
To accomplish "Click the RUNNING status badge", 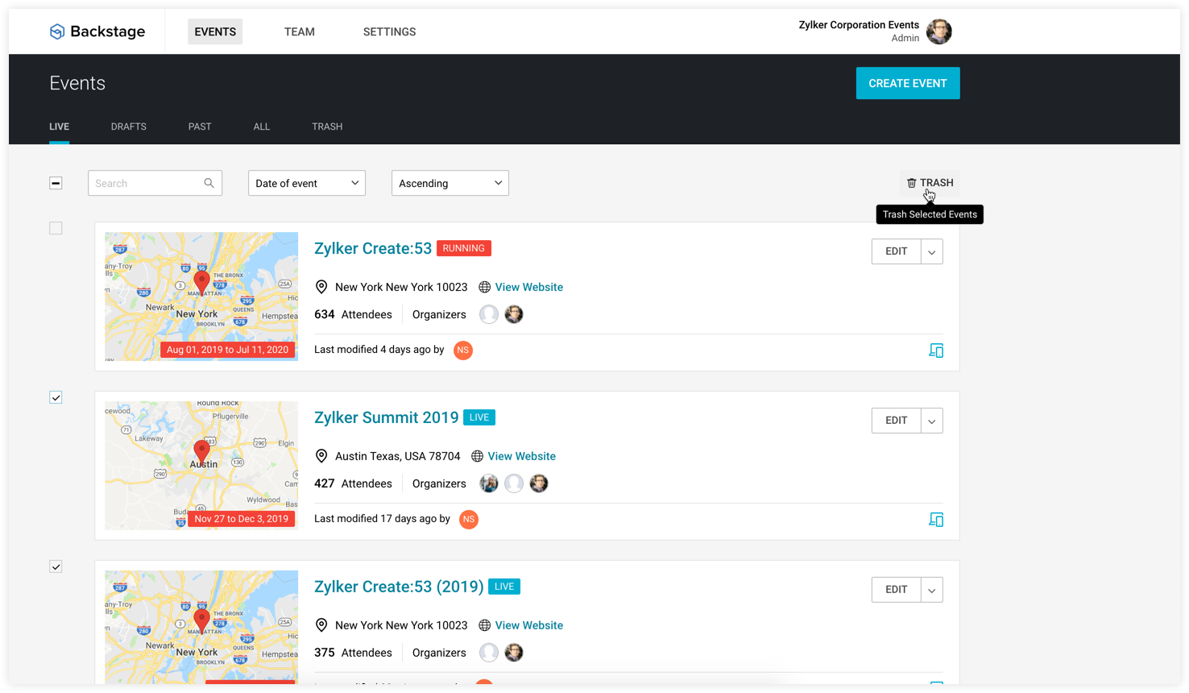I will coord(464,248).
